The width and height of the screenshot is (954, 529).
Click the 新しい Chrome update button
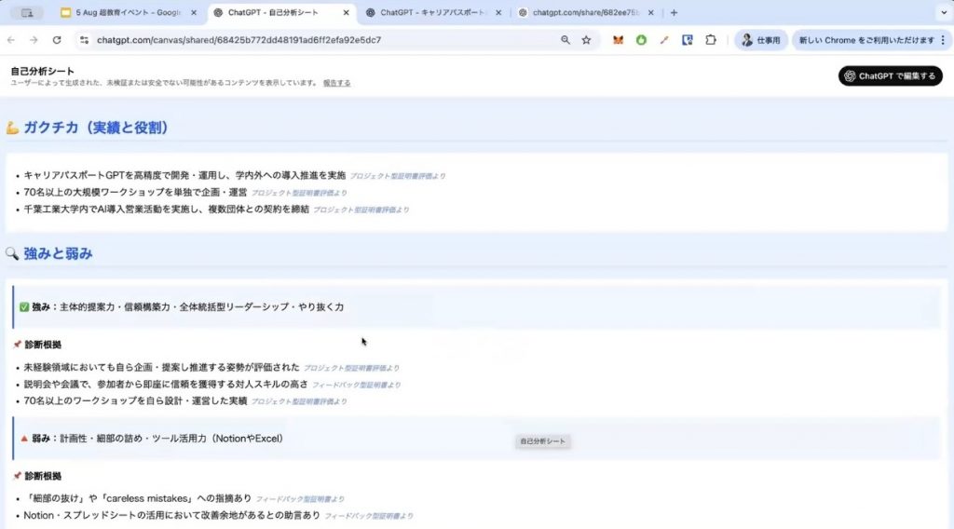pos(865,40)
